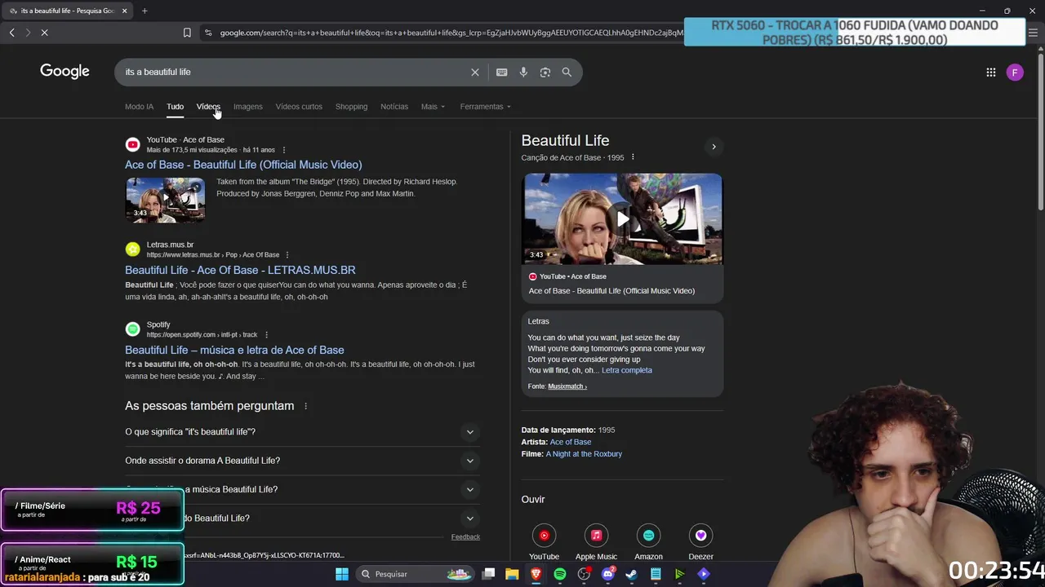Open options beside 'As pessoas também perguntam'
Viewport: 1045px width, 587px height.
click(x=305, y=406)
